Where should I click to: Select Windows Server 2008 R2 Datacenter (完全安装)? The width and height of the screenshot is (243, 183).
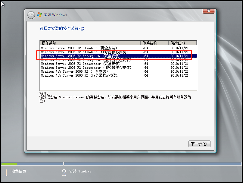pyautogui.click(x=118, y=64)
